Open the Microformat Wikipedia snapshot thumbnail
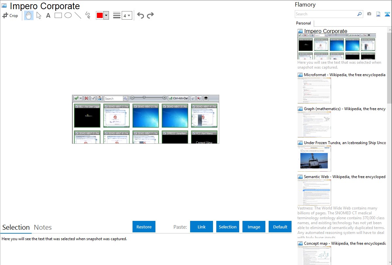The image size is (392, 265). click(x=314, y=91)
